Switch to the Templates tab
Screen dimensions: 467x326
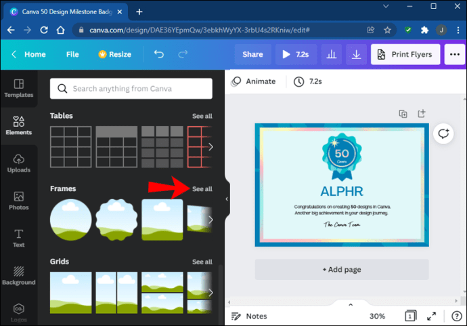coord(18,88)
